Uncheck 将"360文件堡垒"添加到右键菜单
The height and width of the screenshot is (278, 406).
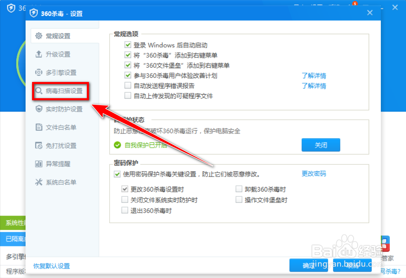point(127,65)
